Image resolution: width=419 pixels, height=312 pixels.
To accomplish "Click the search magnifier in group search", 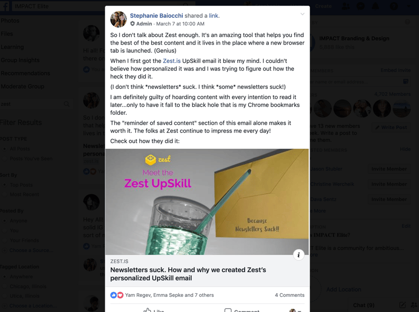I will tap(67, 104).
